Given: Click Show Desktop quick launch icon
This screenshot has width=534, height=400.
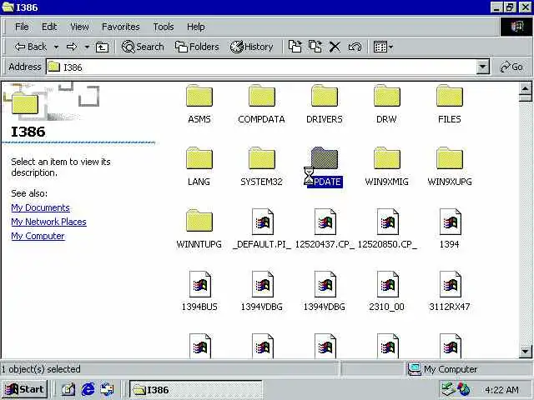Looking at the screenshot, I should [x=68, y=389].
